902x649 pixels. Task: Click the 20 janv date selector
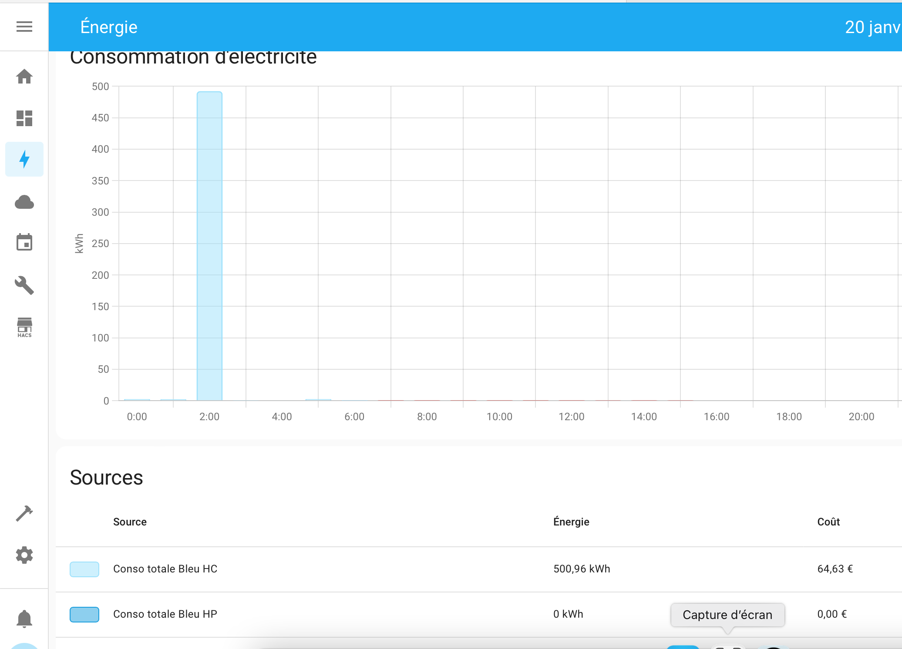873,27
